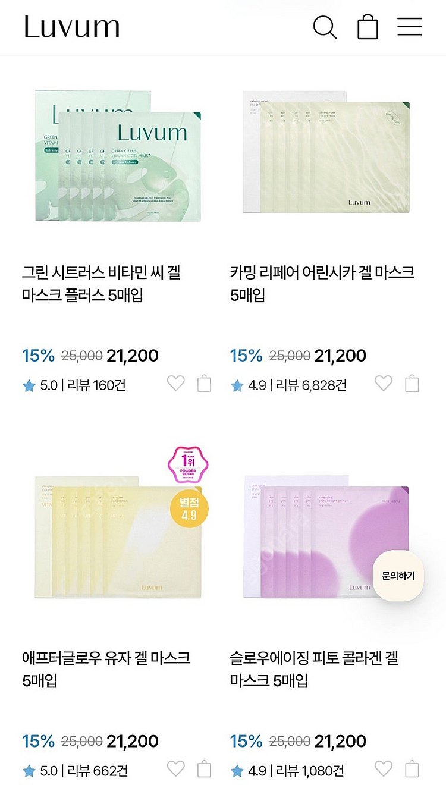Open 그린 시트러스 비타민 씨 product title
The width and height of the screenshot is (446, 785).
point(101,284)
